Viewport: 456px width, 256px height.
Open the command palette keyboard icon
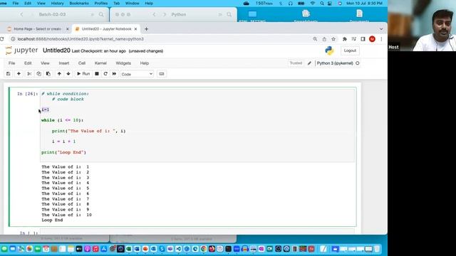coord(162,74)
